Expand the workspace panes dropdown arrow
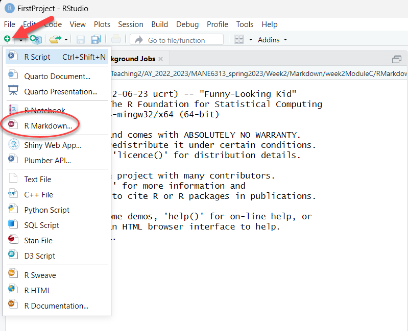This screenshot has width=408, height=331. pos(251,40)
